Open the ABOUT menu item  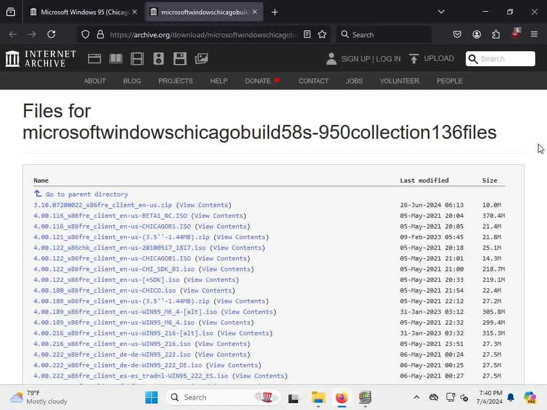tap(95, 81)
